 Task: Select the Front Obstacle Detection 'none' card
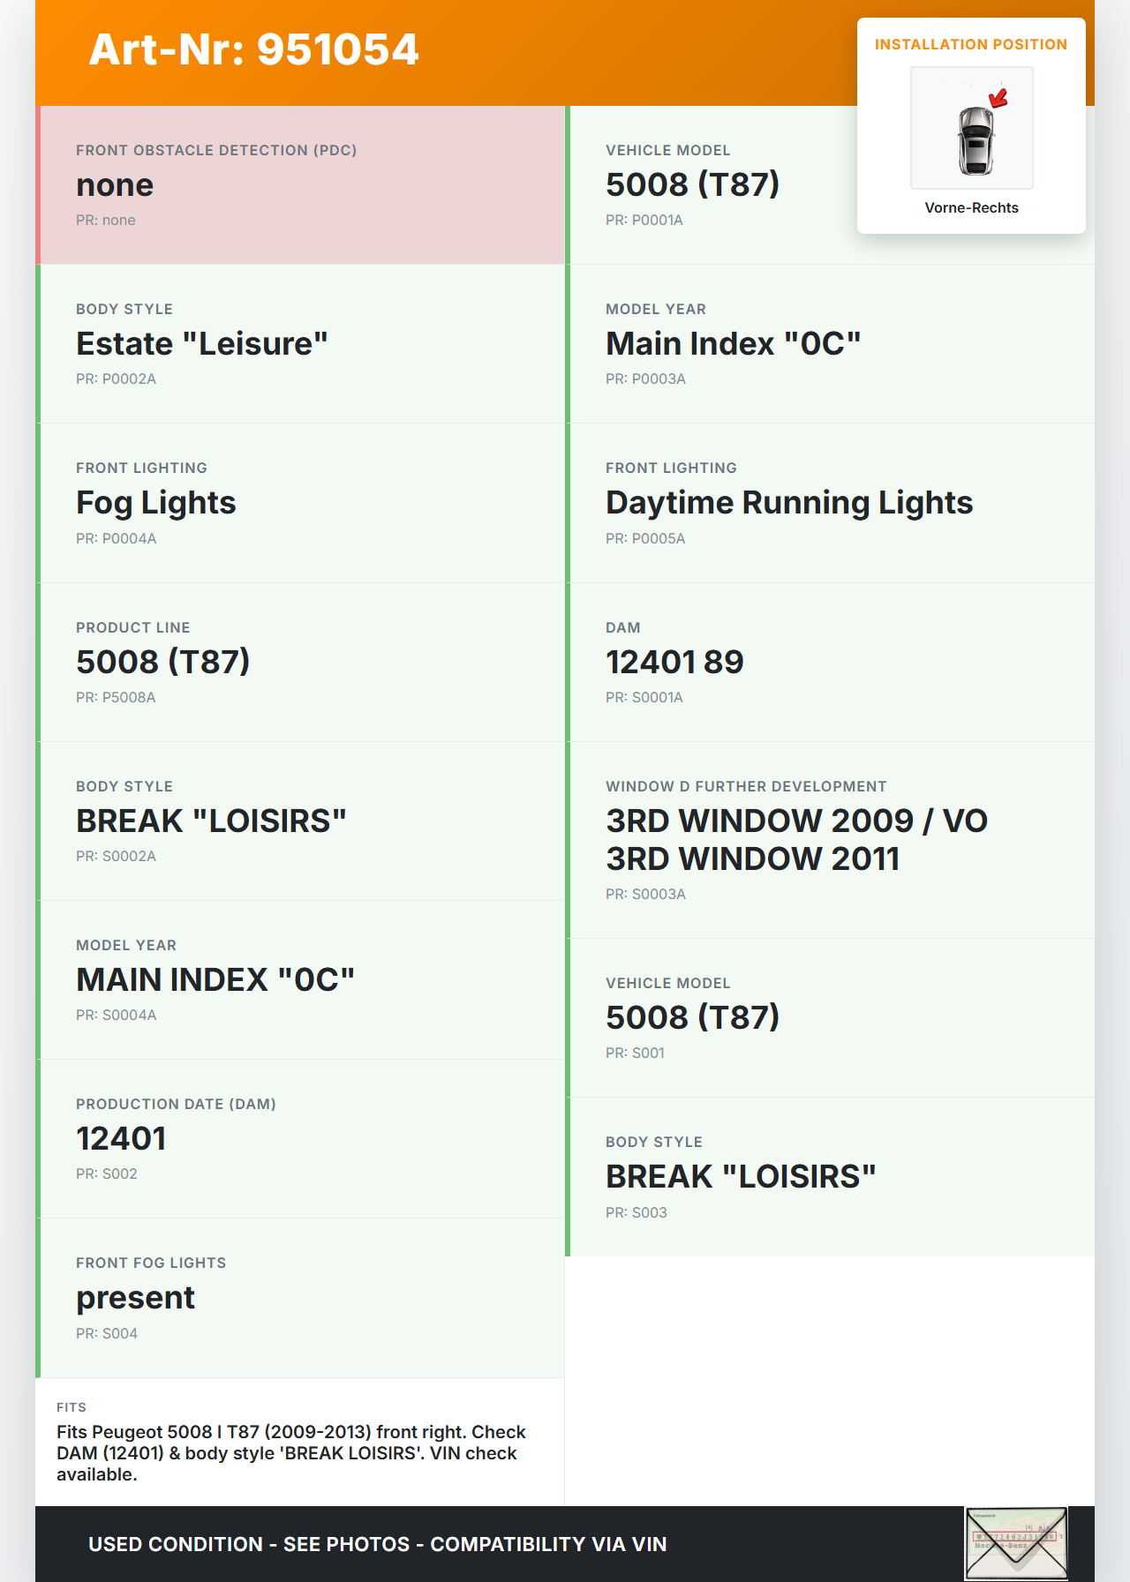pos(302,185)
